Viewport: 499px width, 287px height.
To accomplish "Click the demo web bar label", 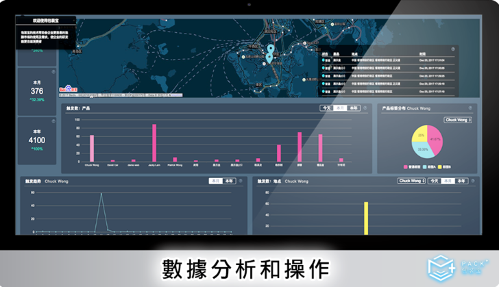I will pos(134,165).
